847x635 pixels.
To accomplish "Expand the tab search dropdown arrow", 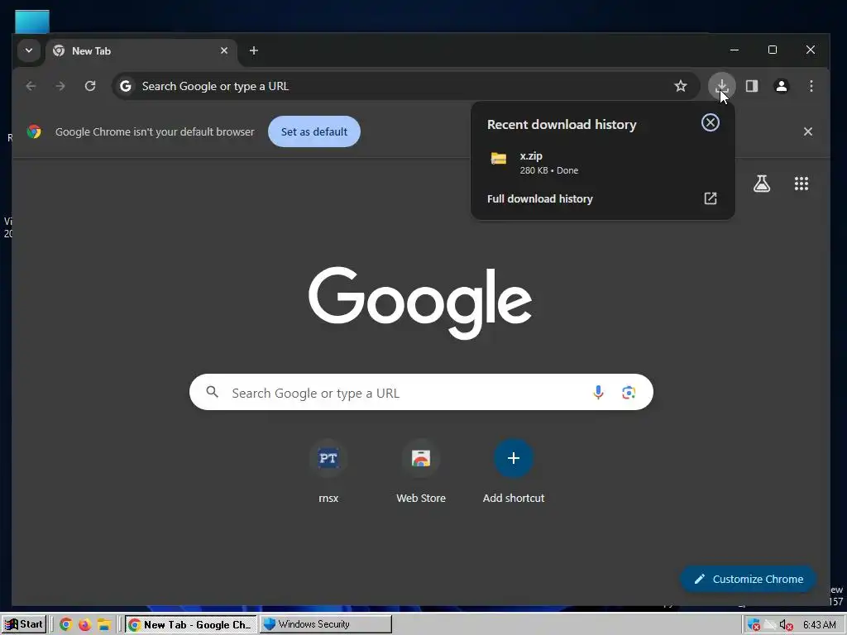I will click(x=29, y=50).
